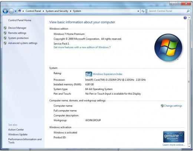Click Learn more online link
193x152 pixels.
pyautogui.click(x=174, y=145)
